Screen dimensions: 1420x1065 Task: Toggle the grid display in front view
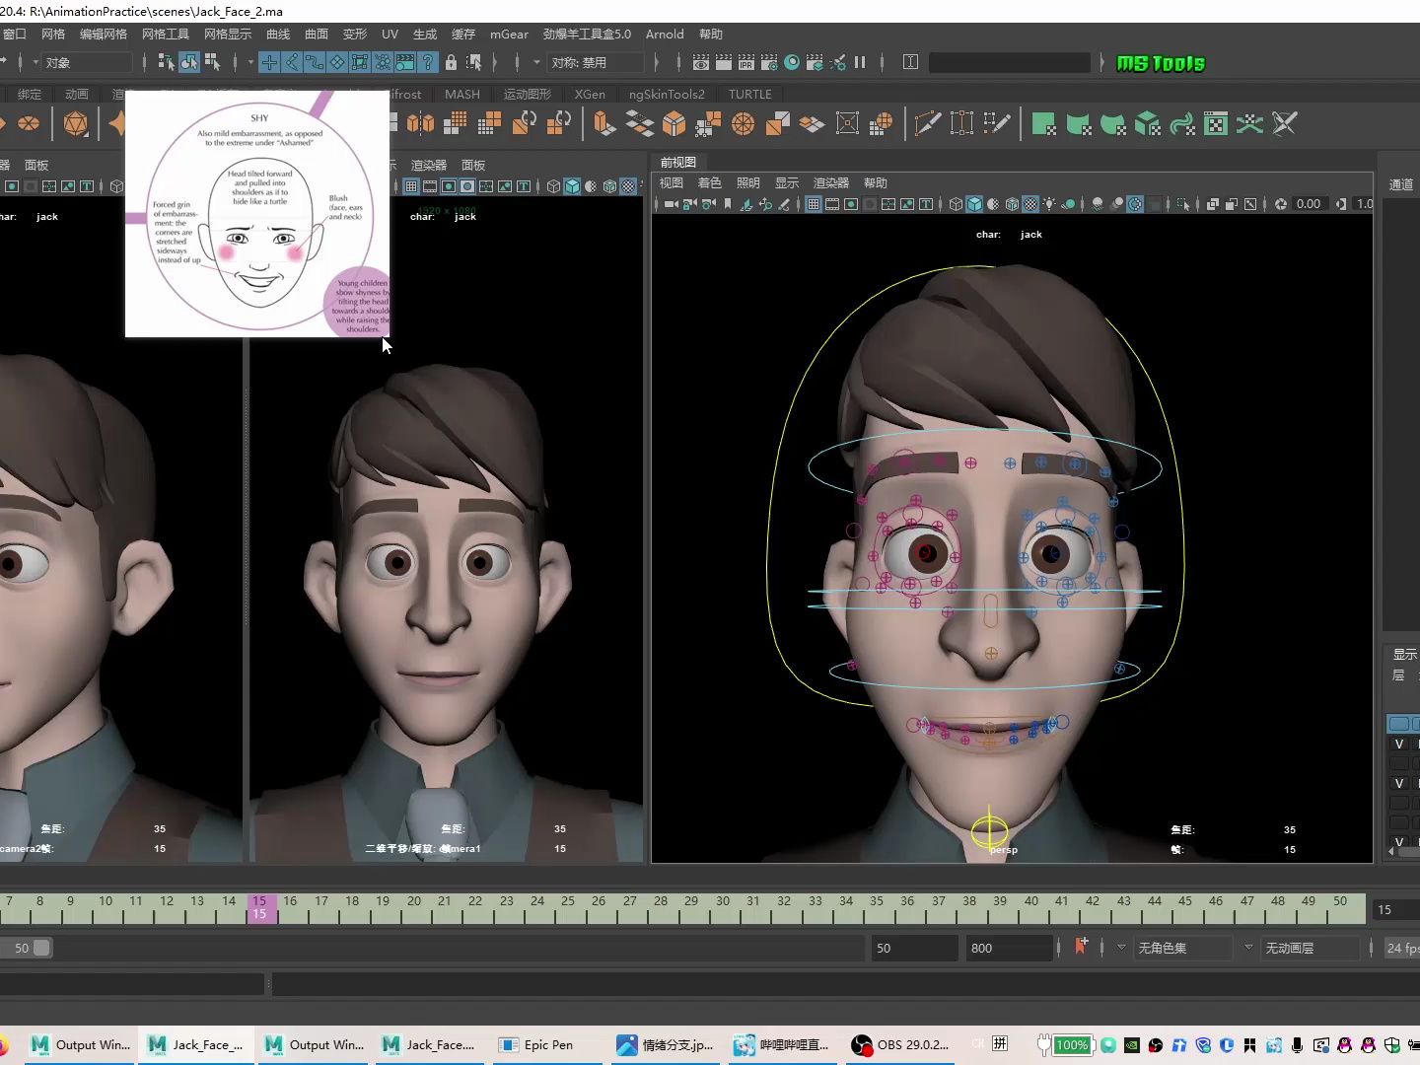click(814, 204)
